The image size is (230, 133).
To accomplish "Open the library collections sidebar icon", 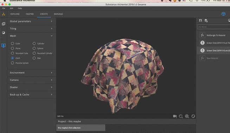I will 4,24.
